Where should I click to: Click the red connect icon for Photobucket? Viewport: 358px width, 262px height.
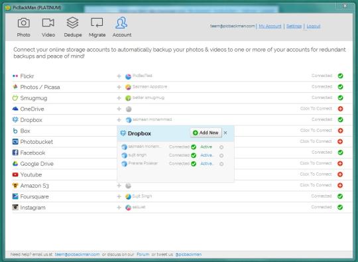click(340, 141)
